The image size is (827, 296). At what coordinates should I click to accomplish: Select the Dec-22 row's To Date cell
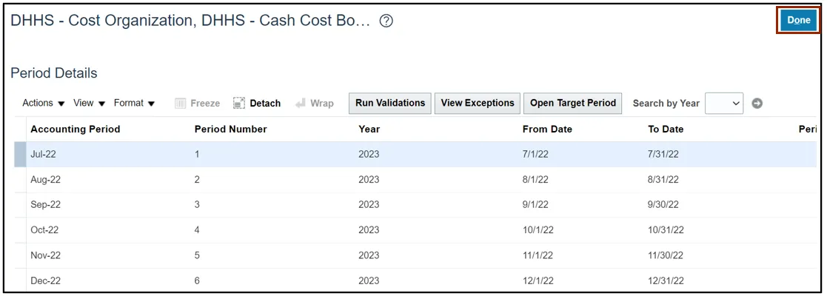click(x=665, y=280)
